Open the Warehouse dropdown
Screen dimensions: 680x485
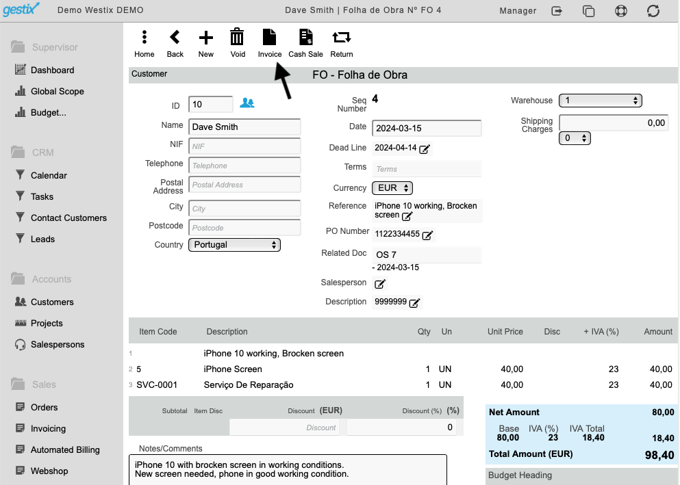[600, 101]
